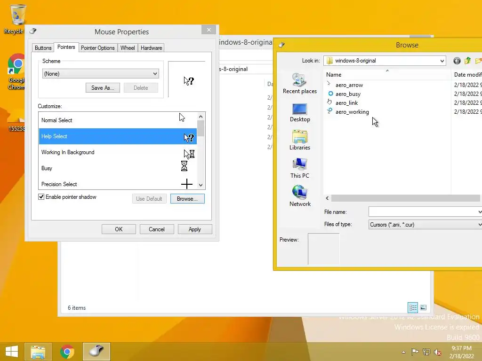The width and height of the screenshot is (482, 361).
Task: Switch to the Pointers tab
Action: click(x=66, y=47)
